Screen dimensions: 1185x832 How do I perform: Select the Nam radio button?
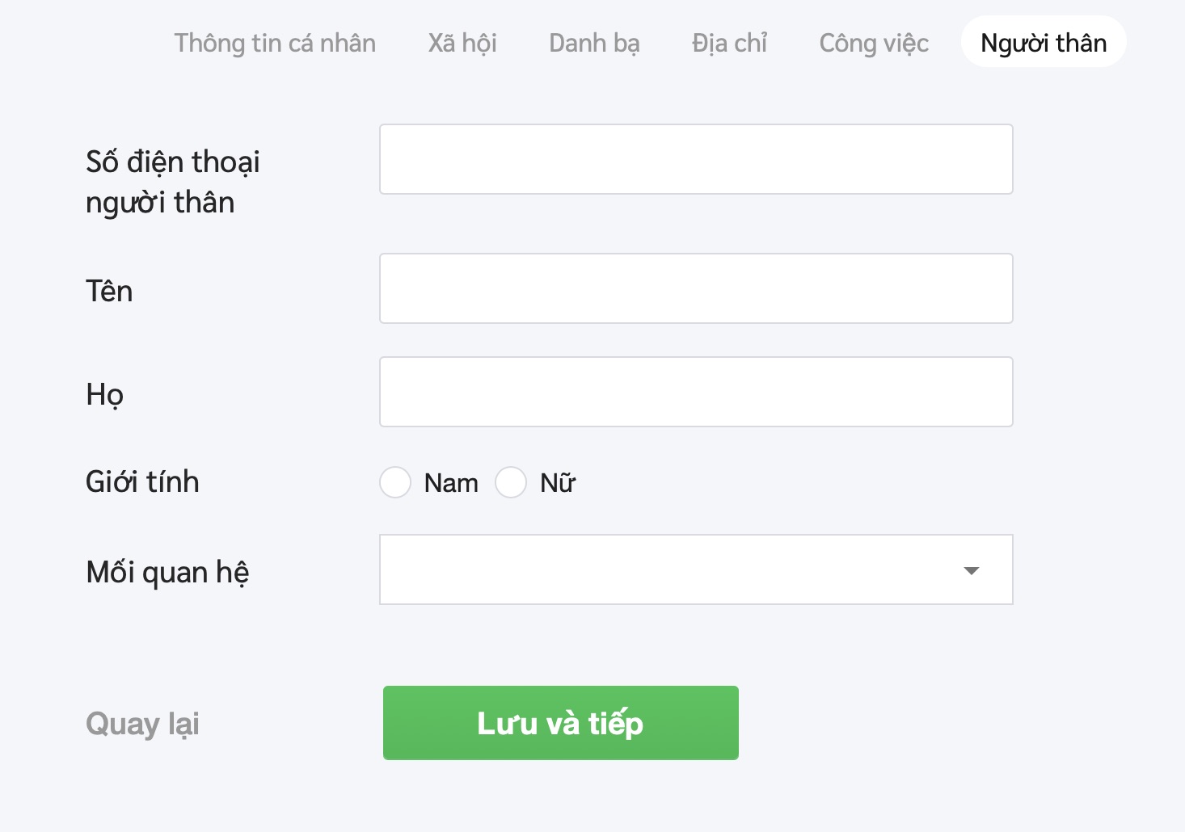[395, 482]
